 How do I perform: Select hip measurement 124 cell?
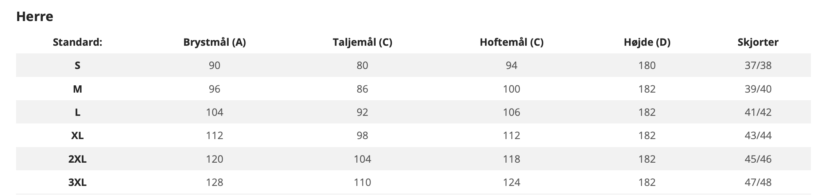click(511, 182)
